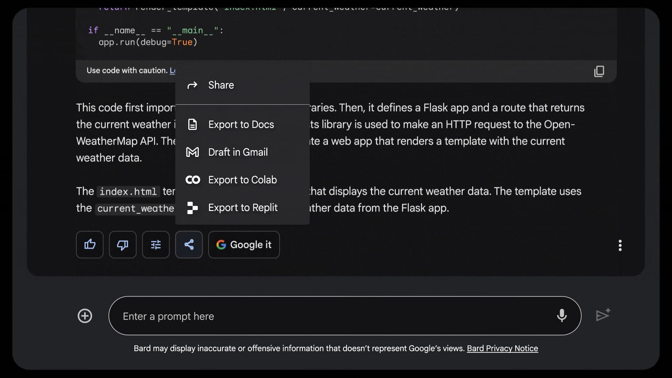This screenshot has width=672, height=378.
Task: Close the share and export menu button
Action: tap(189, 245)
